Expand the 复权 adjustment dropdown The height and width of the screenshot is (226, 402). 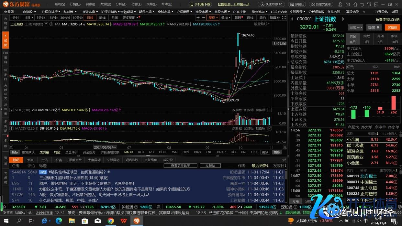(x=213, y=18)
